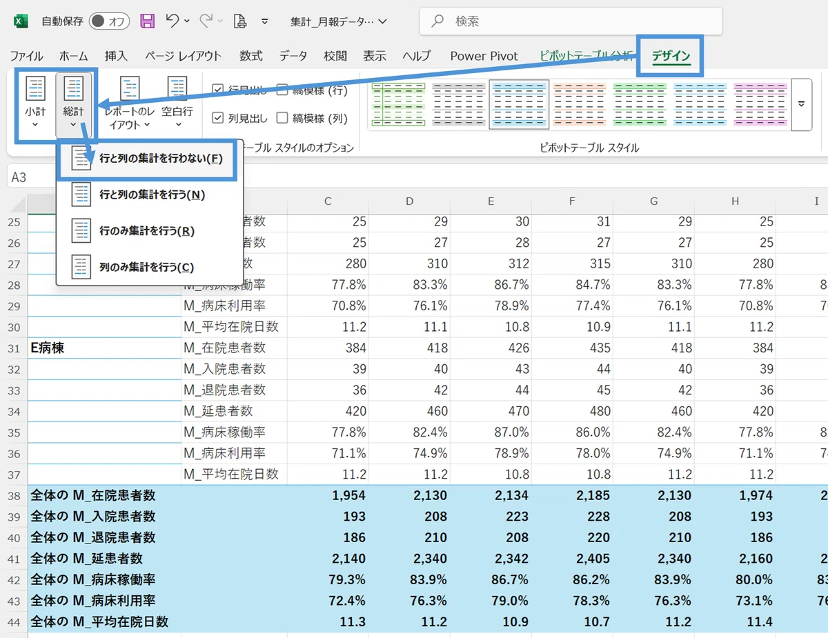
Task: Click the Name Box showing A3
Action: tap(32, 177)
